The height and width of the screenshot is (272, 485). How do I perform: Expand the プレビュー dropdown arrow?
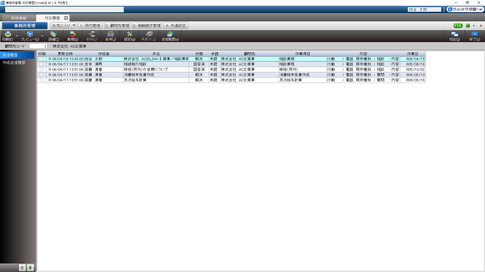click(x=42, y=36)
